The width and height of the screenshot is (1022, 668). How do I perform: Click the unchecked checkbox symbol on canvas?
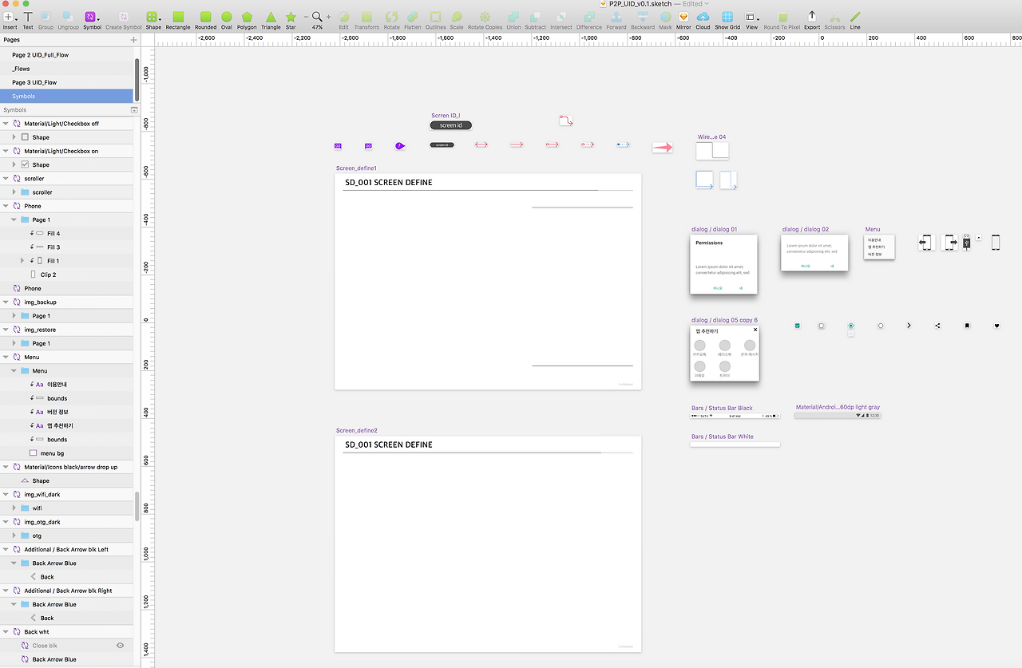pyautogui.click(x=821, y=326)
